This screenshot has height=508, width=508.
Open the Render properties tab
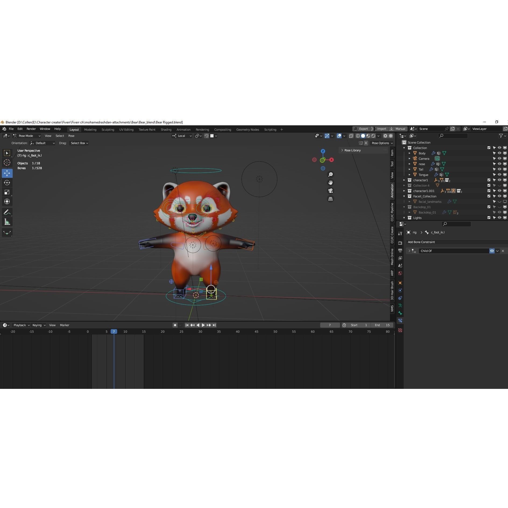point(400,243)
